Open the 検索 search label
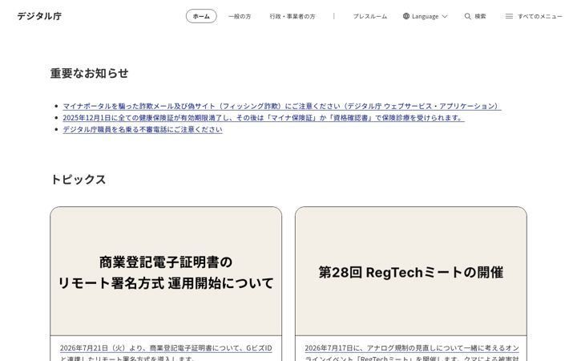Screen dimensions: 577x361 (x=480, y=16)
